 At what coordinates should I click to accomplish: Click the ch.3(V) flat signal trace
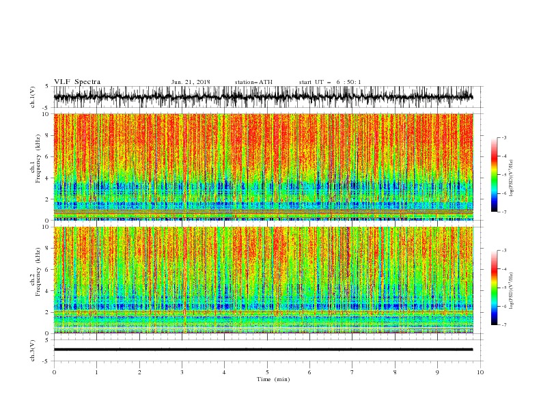pyautogui.click(x=263, y=350)
